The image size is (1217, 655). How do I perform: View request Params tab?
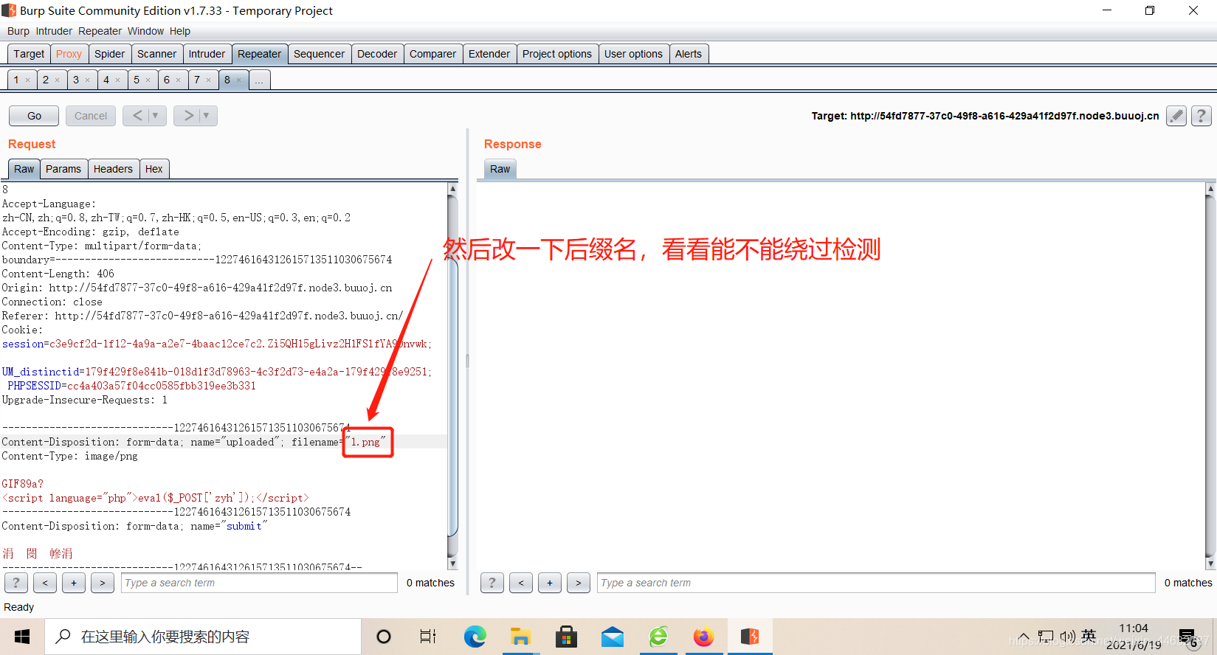coord(63,169)
